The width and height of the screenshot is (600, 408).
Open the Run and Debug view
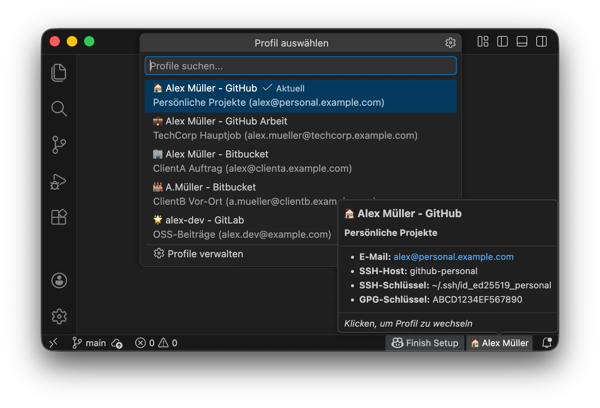(58, 181)
